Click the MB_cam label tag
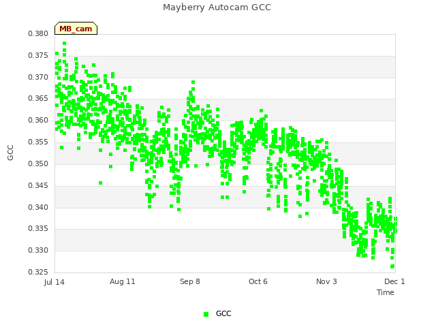The width and height of the screenshot is (436, 327). [76, 29]
